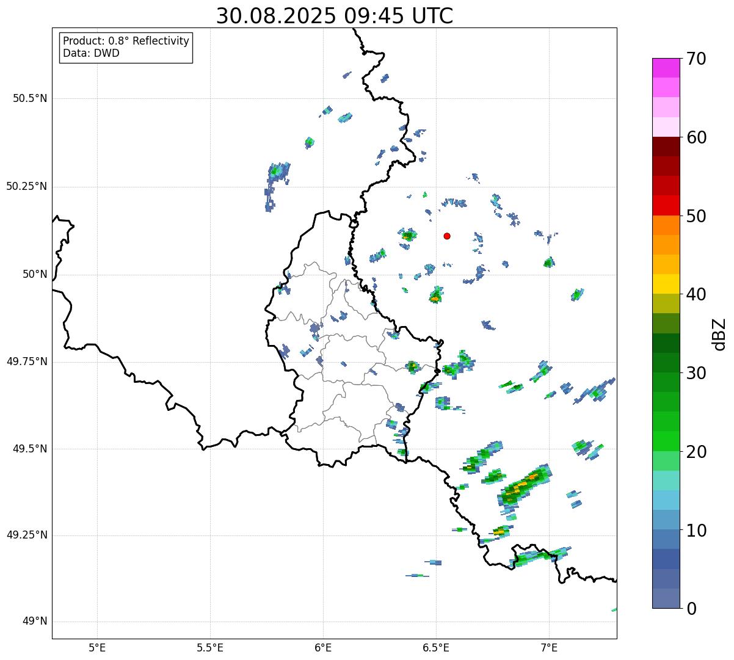This screenshot has height=660, width=734.
Task: Click the 49.5°N latitude label
Action: click(30, 449)
